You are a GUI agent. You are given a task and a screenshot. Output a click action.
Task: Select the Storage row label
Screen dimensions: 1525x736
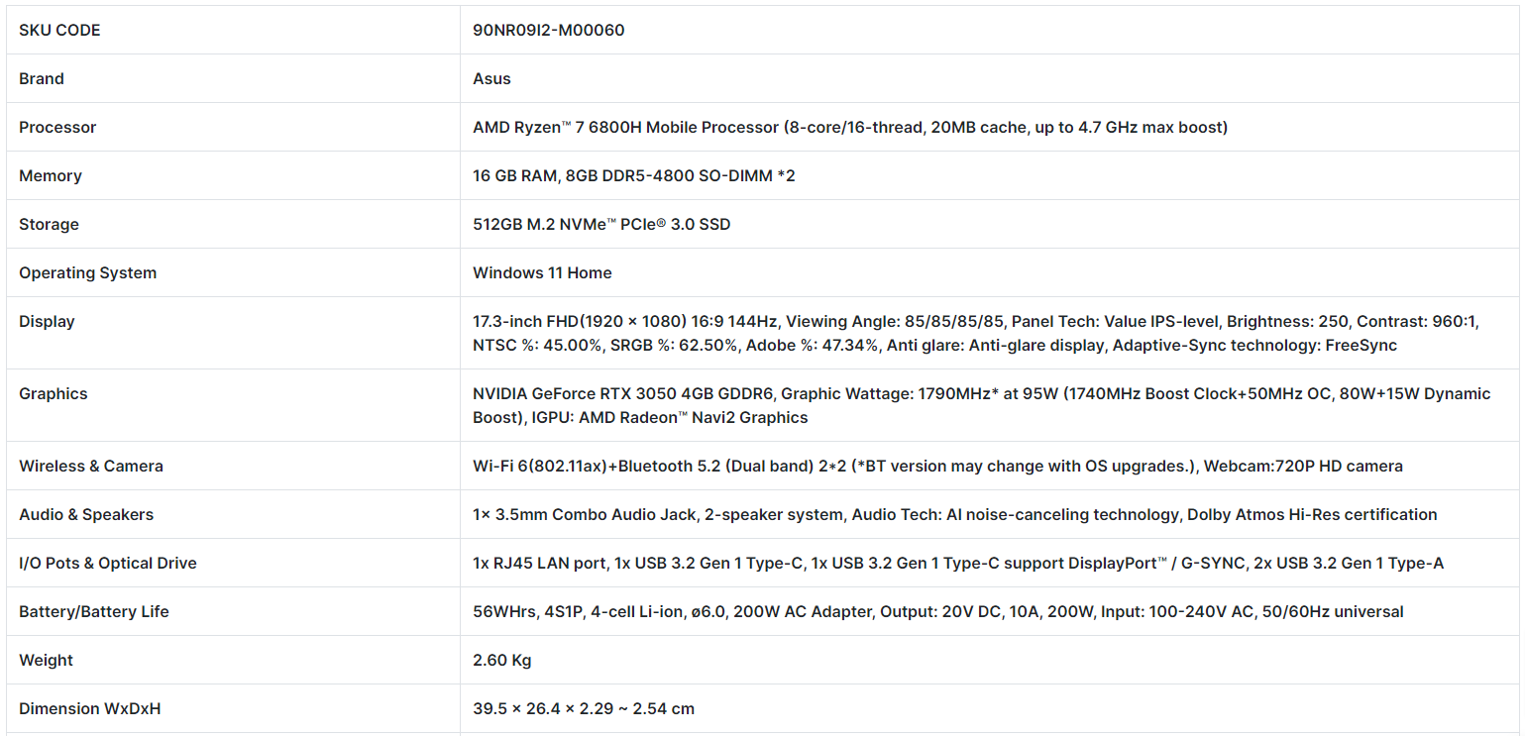click(x=49, y=224)
